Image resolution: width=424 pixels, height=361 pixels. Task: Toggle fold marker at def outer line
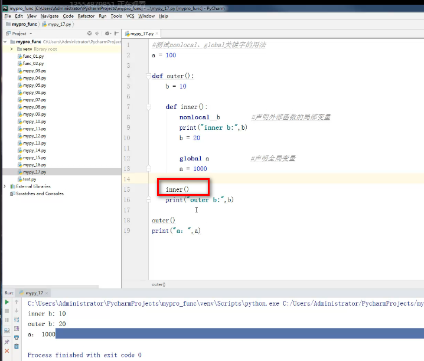(148, 76)
